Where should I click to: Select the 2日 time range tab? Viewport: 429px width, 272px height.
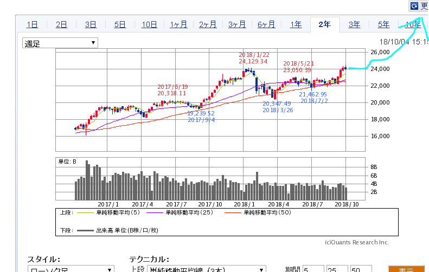click(x=61, y=24)
